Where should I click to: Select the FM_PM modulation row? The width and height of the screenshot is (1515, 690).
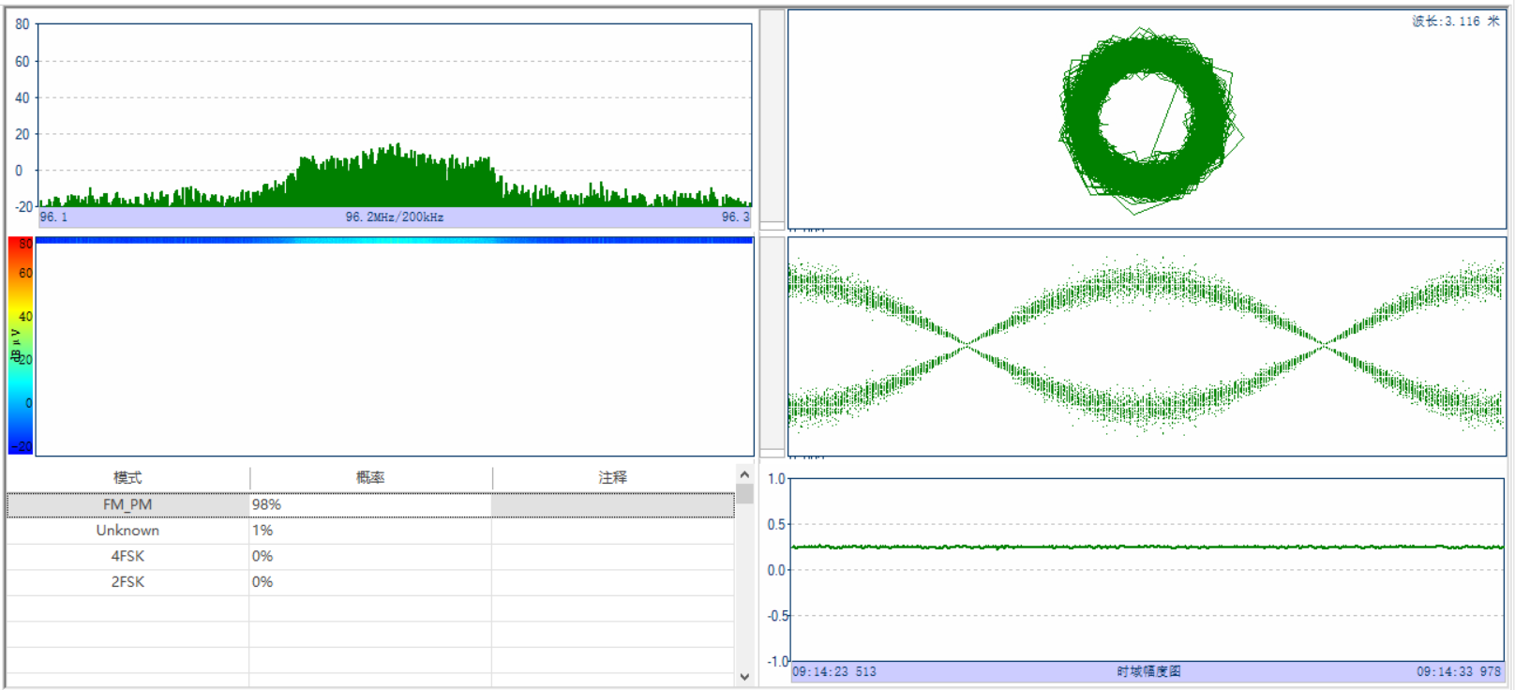(127, 504)
